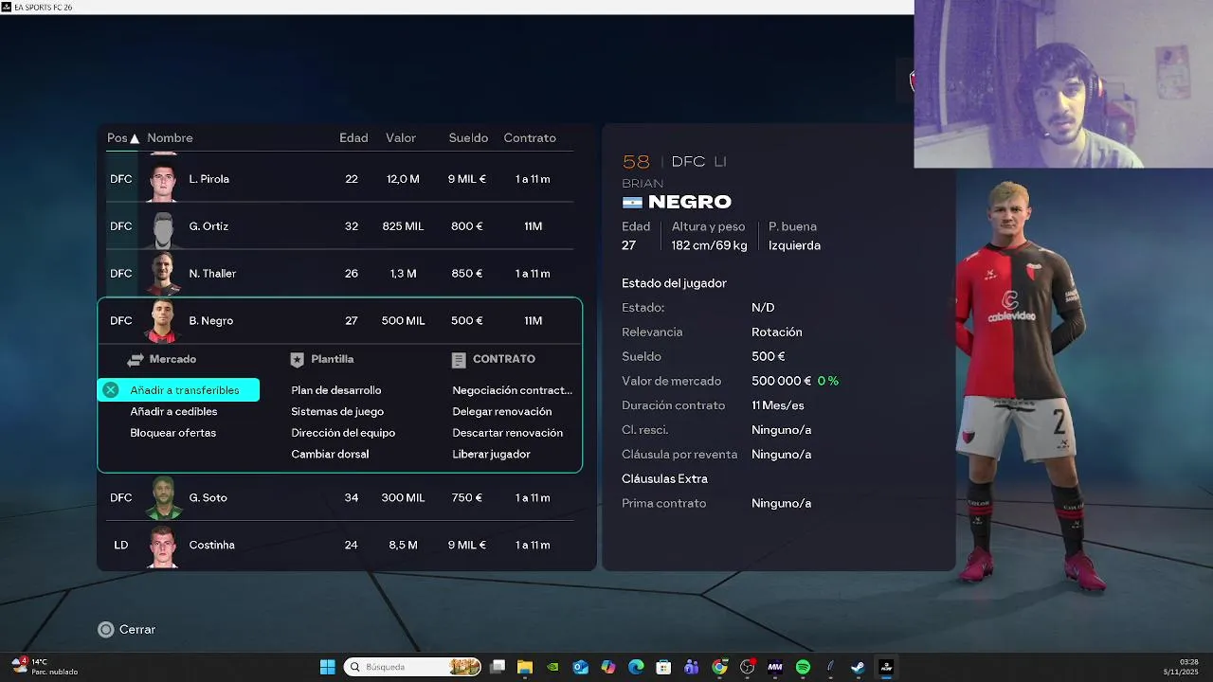Viewport: 1213px width, 682px height.
Task: Click the 58 overall rating
Action: [636, 162]
